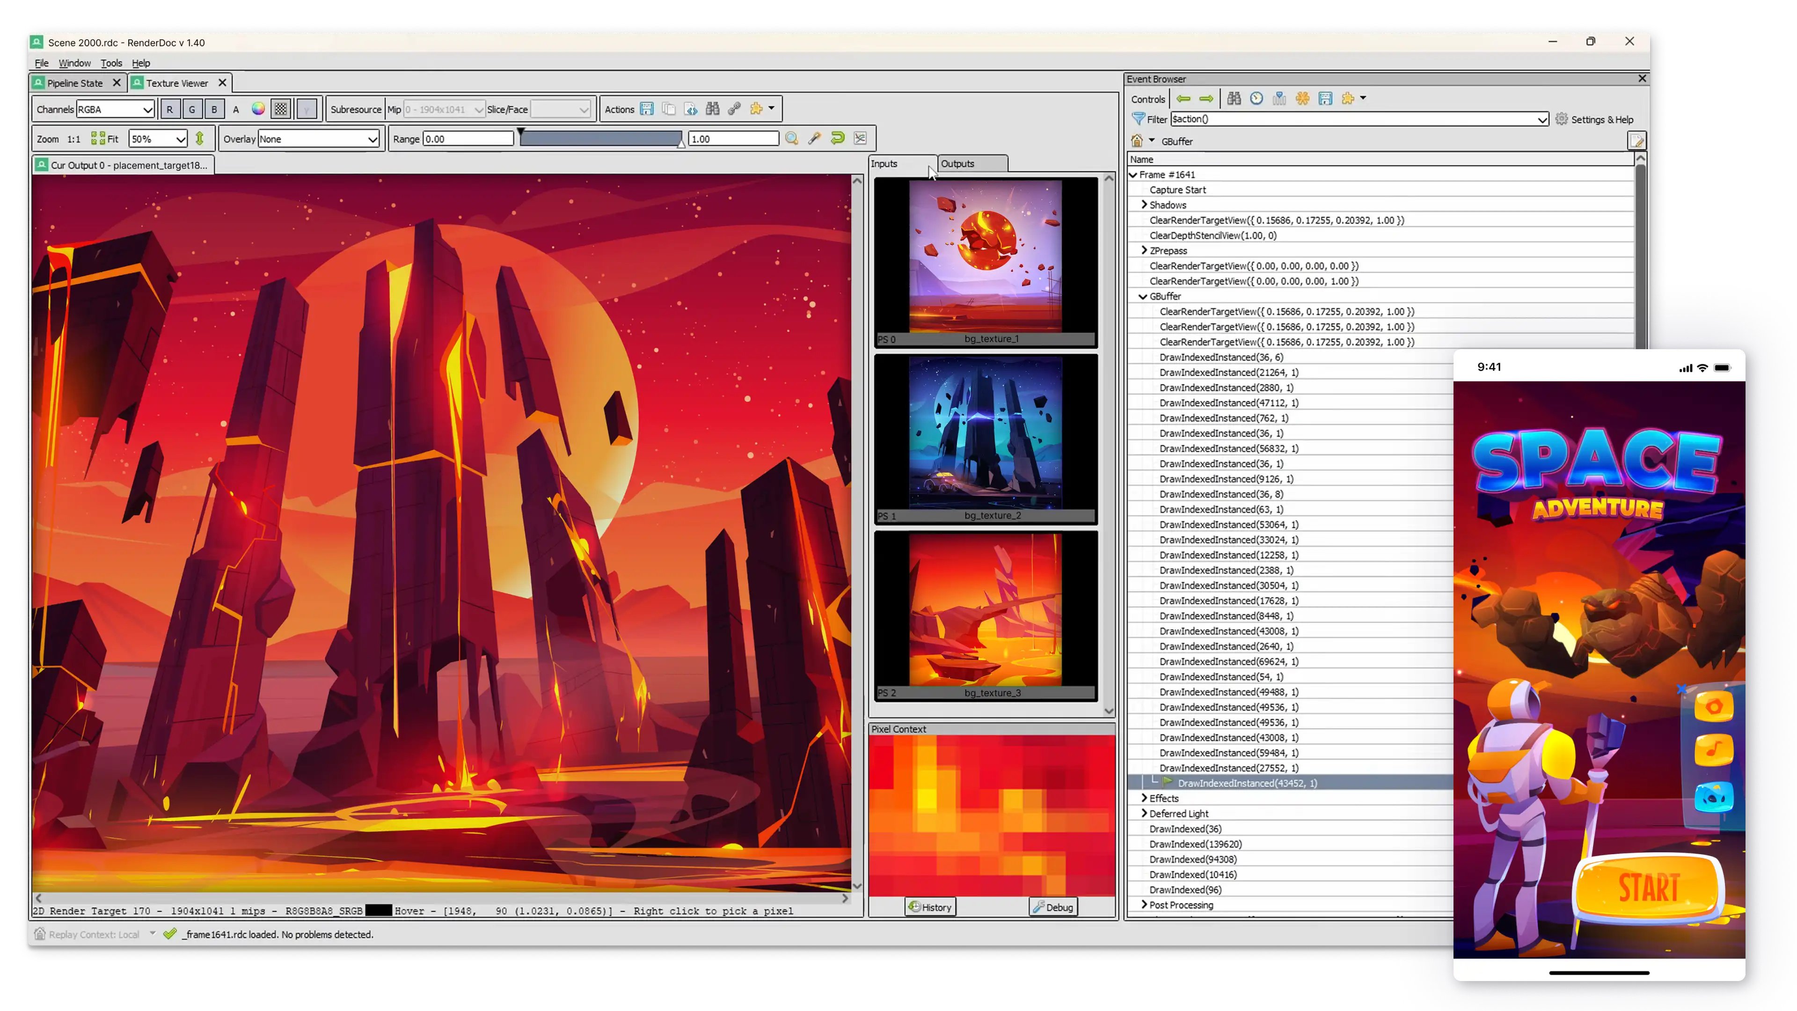Open the Channels RGBA dropdown
This screenshot has width=1797, height=1011.
[x=116, y=109]
